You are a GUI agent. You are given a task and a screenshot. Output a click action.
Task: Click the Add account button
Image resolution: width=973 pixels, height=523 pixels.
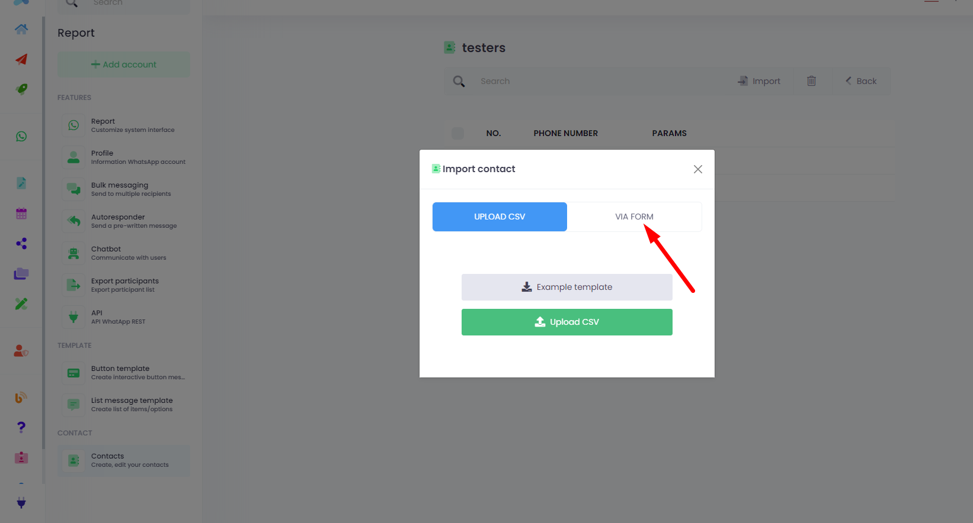click(x=124, y=64)
